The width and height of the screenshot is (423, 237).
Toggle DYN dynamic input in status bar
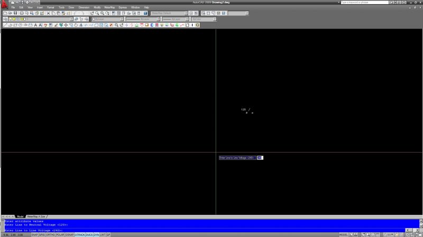pyautogui.click(x=96, y=235)
